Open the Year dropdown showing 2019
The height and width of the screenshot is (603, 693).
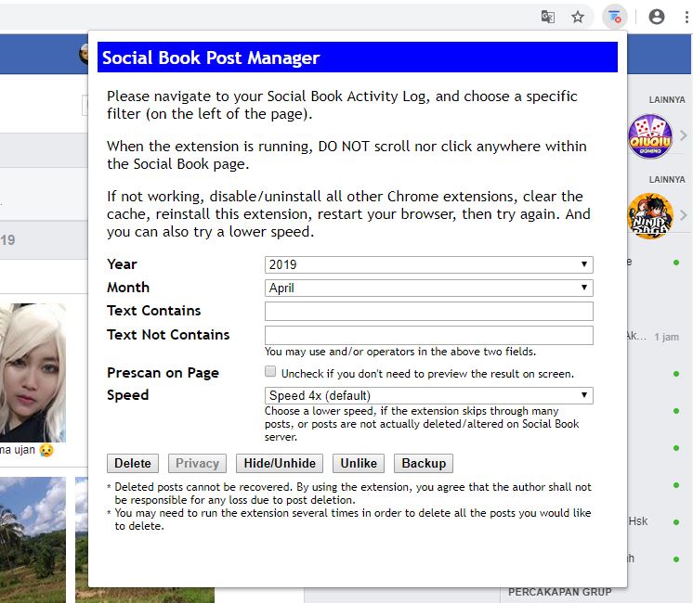point(428,265)
